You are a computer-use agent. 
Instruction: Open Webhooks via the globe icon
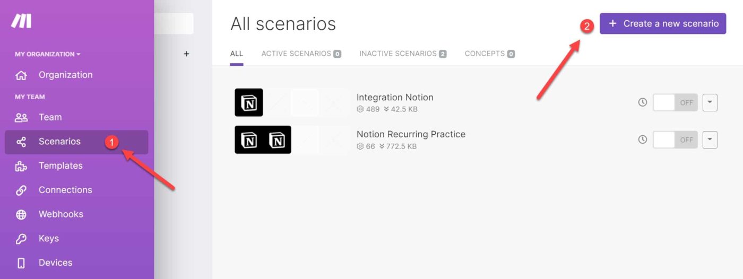click(21, 215)
